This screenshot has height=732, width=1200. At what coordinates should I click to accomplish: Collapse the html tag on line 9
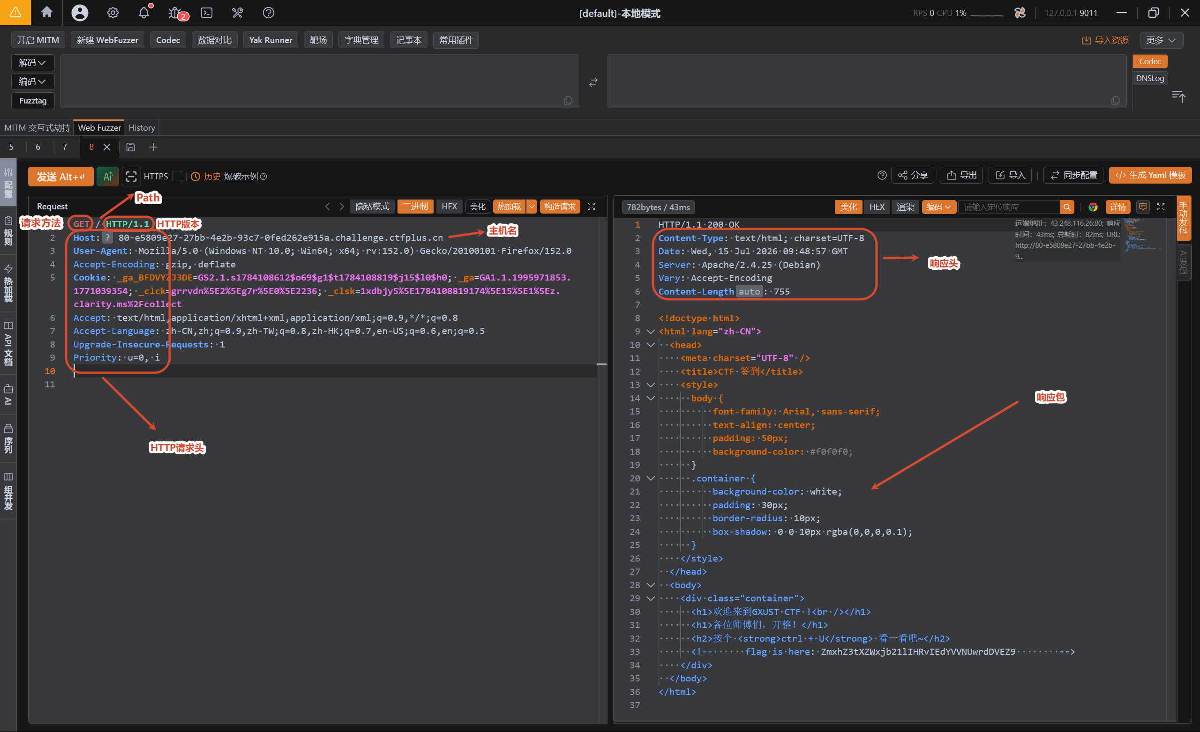(650, 332)
